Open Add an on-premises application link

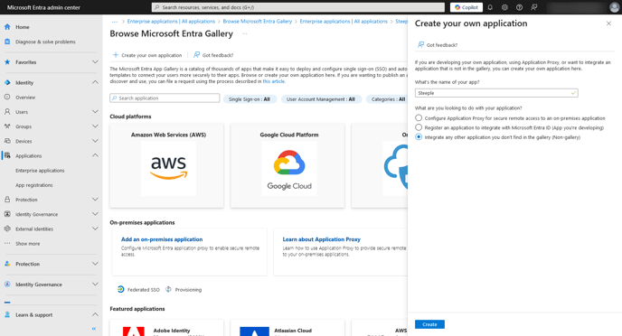pos(162,239)
